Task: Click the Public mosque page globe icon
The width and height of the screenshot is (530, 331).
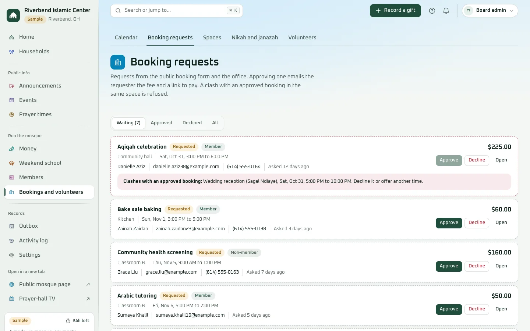Action: tap(12, 285)
